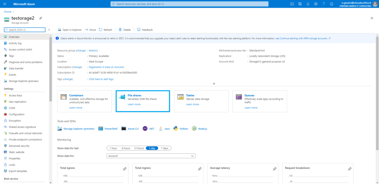Open the Azure CLI tool link
Image resolution: width=379 pixels, height=184 pixels.
[x=130, y=129]
